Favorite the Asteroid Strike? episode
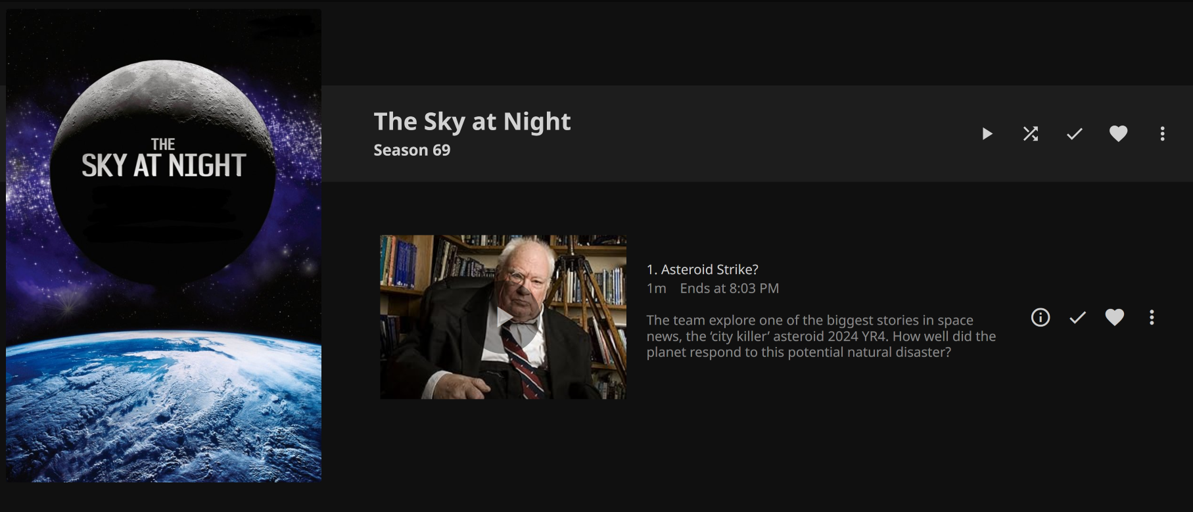The height and width of the screenshot is (512, 1193). pos(1114,317)
